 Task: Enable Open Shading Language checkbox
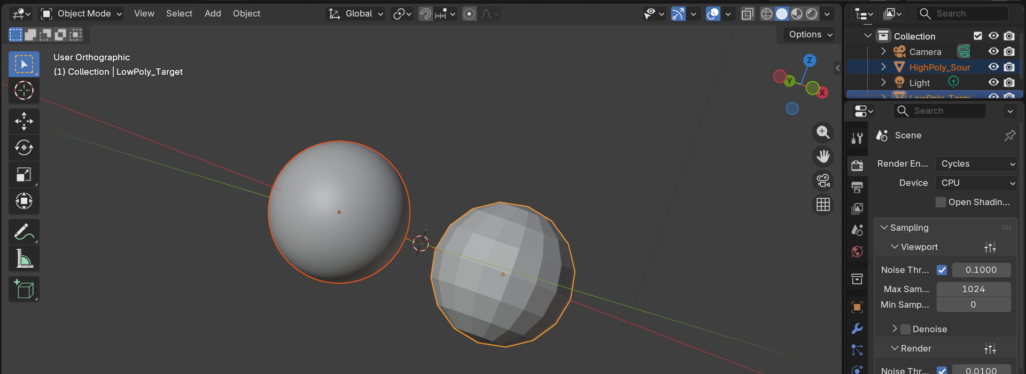941,202
